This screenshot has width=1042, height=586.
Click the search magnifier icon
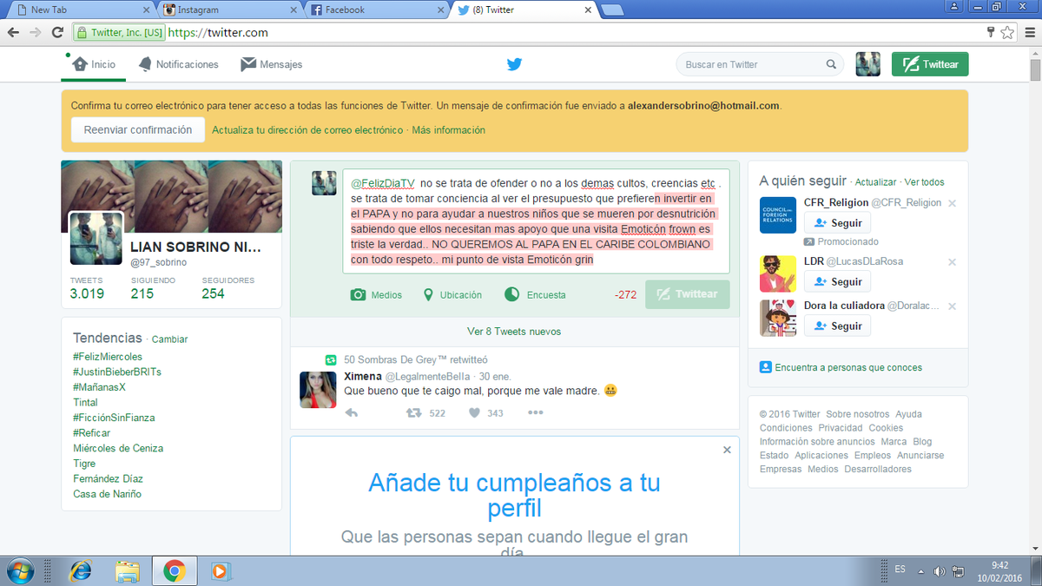pyautogui.click(x=831, y=64)
